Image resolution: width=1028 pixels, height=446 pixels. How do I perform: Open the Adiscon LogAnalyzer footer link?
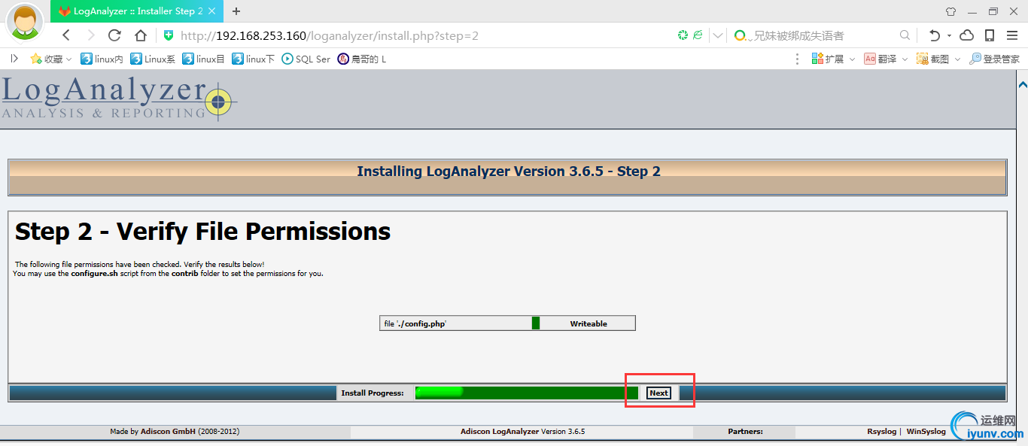pyautogui.click(x=500, y=432)
